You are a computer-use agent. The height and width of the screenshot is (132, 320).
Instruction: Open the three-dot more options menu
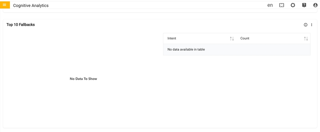click(x=312, y=25)
